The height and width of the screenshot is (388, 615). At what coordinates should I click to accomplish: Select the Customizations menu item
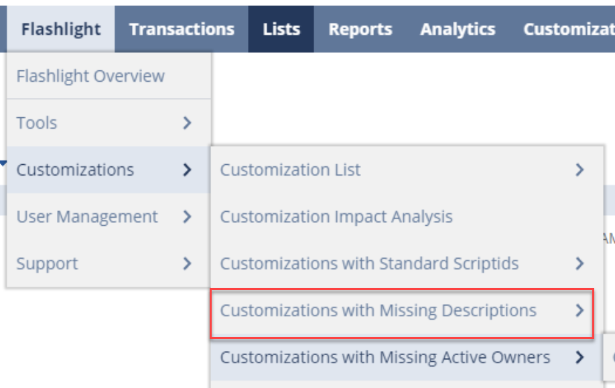(75, 170)
